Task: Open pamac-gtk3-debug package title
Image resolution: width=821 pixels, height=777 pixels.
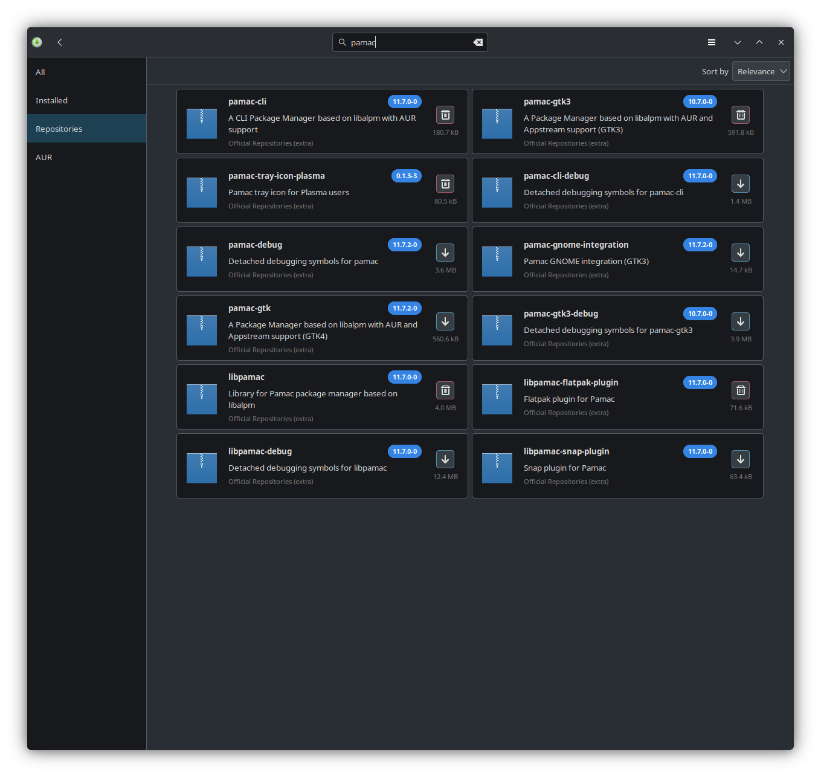Action: [x=561, y=314]
